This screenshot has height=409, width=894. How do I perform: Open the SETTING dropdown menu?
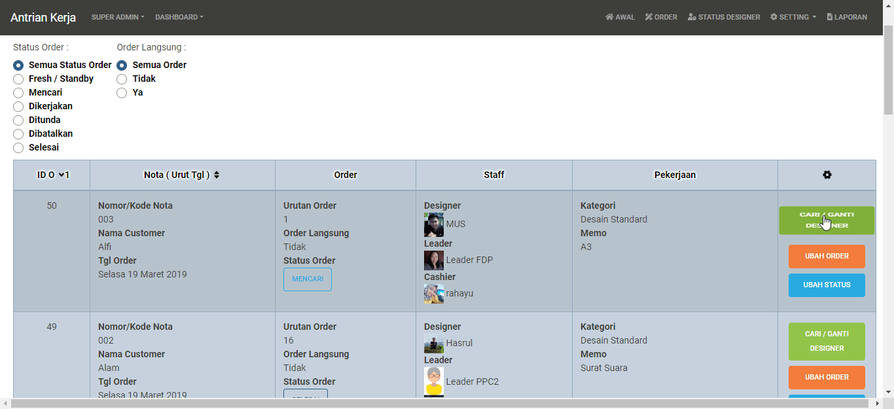pos(793,17)
